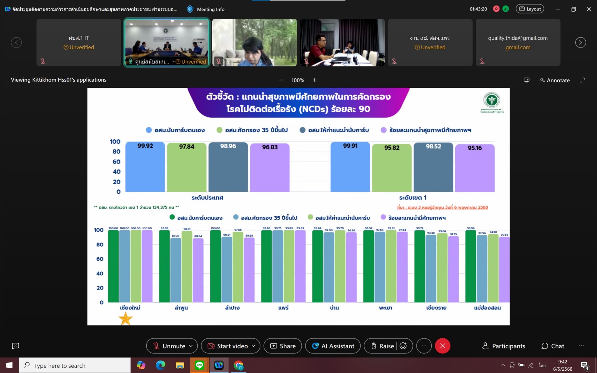Open Meeting Info shield icon
The image size is (597, 373).
(x=190, y=9)
